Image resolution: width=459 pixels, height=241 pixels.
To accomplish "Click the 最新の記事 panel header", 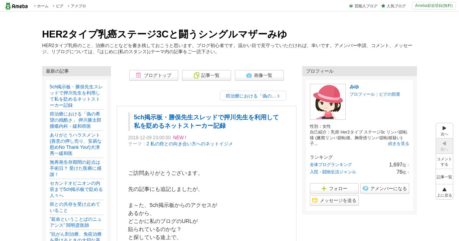I will pyautogui.click(x=76, y=71).
